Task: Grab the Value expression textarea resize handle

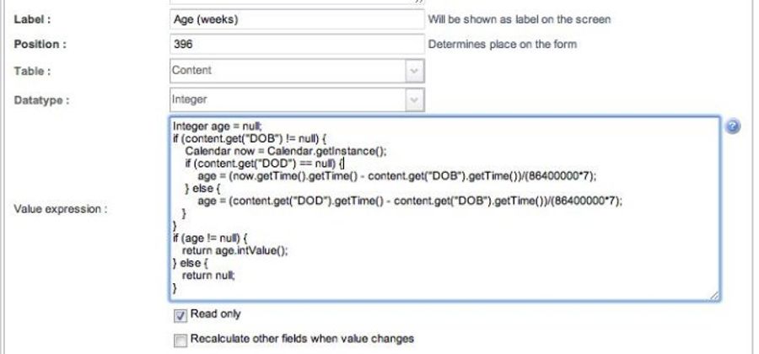Action: click(x=713, y=296)
